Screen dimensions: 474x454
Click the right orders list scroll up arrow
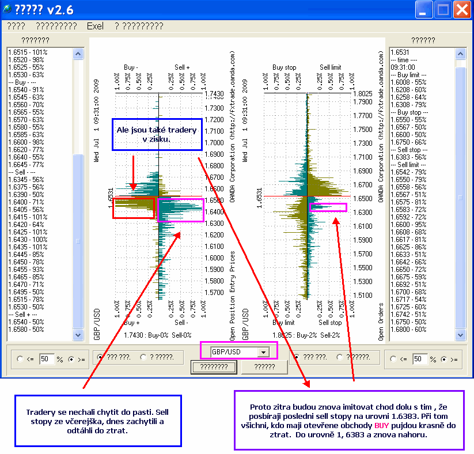click(x=460, y=53)
